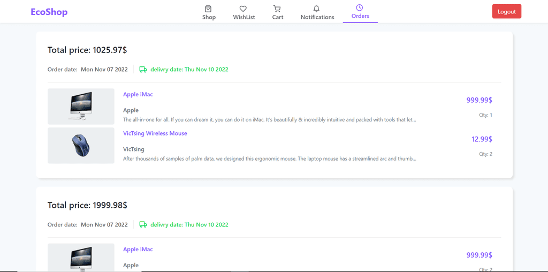Screen dimensions: 548x272
Task: Click iMac thumbnail in 1999.98$ order
Action: pos(81,258)
